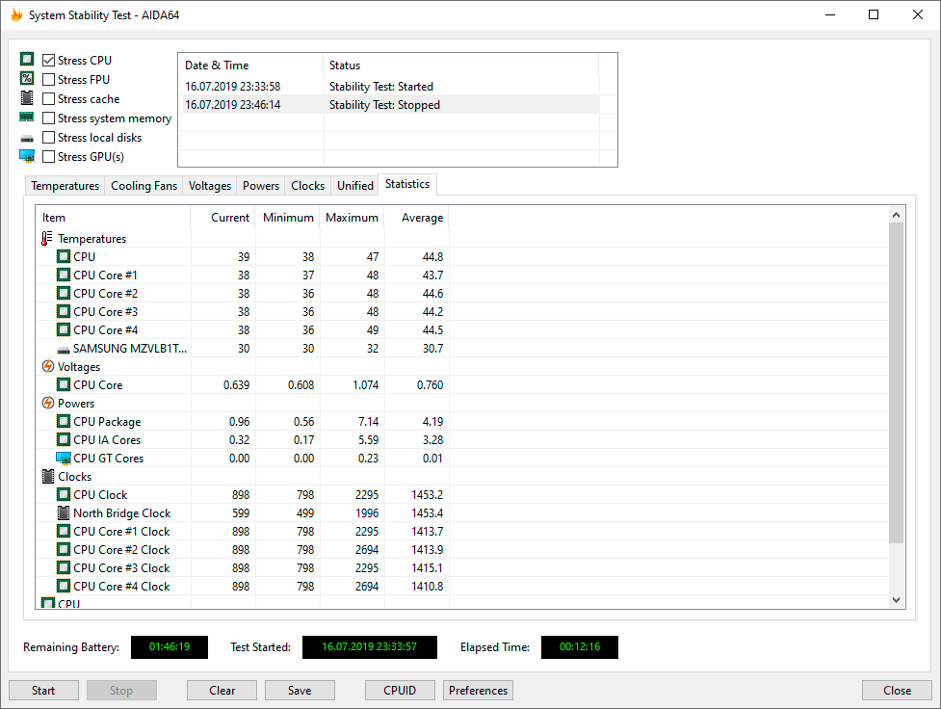Screen dimensions: 941x709
Task: Click the icon of CPU temperature row
Action: (64, 256)
